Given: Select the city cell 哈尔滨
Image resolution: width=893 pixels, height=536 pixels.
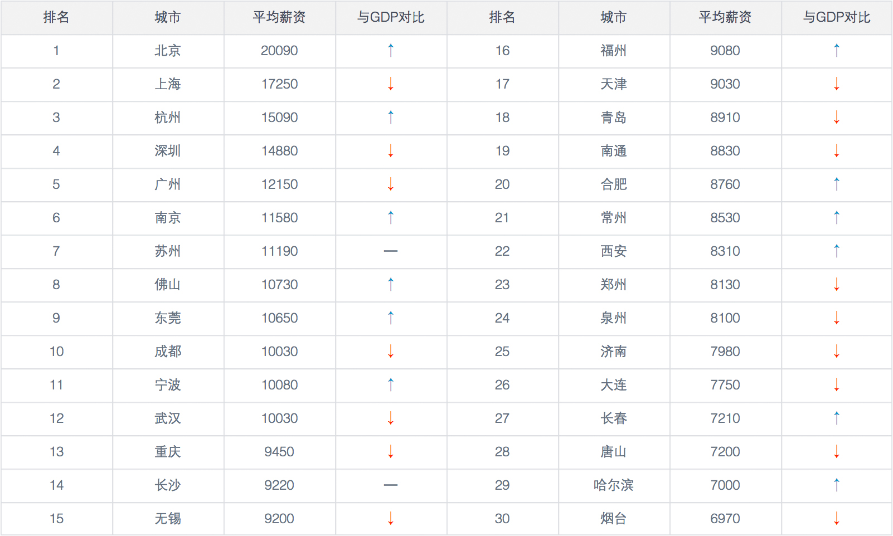Looking at the screenshot, I should pyautogui.click(x=614, y=485).
